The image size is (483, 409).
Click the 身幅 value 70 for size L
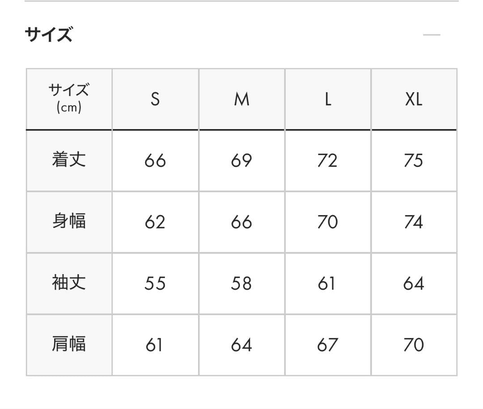328,221
